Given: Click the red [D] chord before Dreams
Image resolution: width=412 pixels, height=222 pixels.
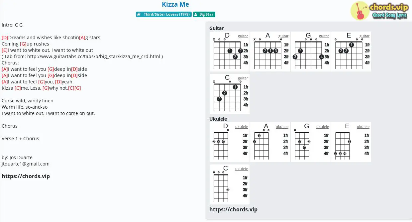Looking at the screenshot, I should pyautogui.click(x=5, y=38).
